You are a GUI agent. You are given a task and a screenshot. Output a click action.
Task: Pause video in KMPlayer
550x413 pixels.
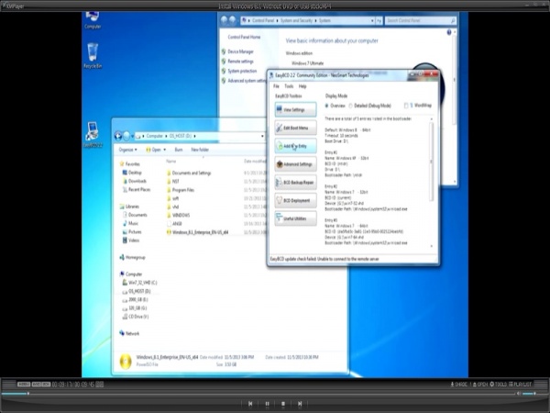pos(267,404)
